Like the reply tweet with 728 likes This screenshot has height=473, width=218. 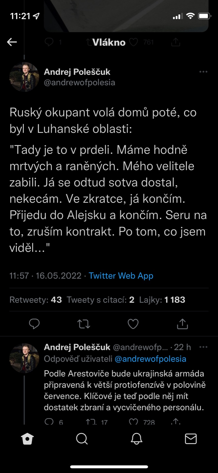pyautogui.click(x=134, y=422)
